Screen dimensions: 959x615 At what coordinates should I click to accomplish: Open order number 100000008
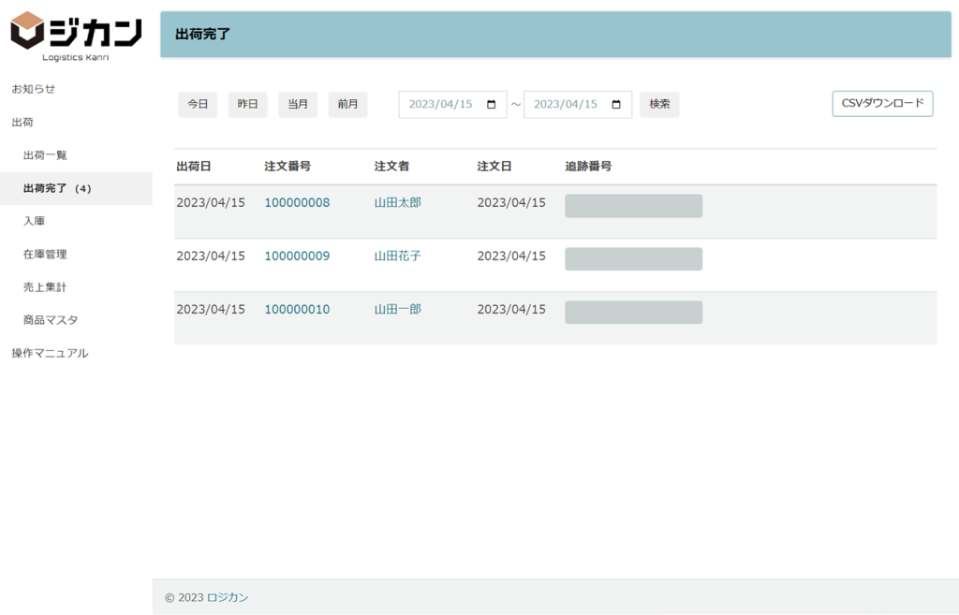coord(297,202)
